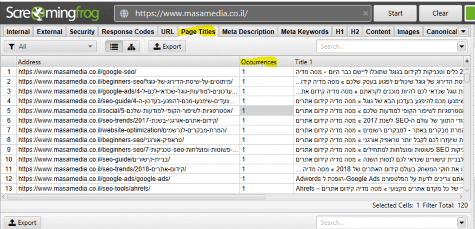Open the Canonical tab
Screen dimensions: 475x229
point(441,32)
